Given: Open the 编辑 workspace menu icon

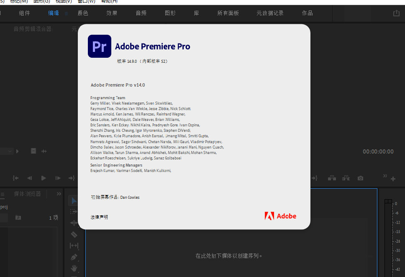Looking at the screenshot, I should (66, 13).
